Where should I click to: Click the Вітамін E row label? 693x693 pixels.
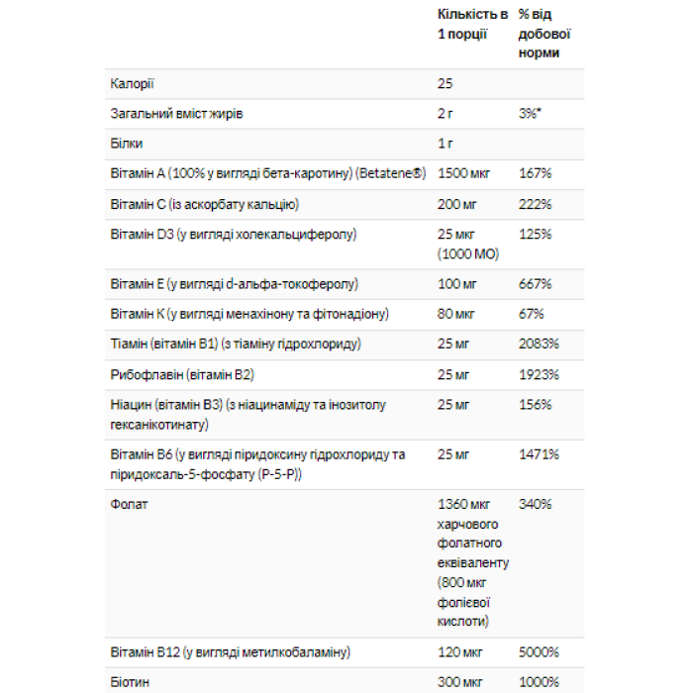[x=234, y=284]
